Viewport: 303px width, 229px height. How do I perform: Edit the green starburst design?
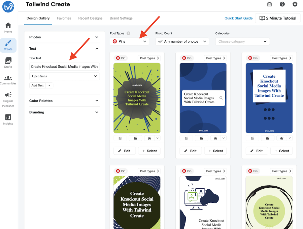pyautogui.click(x=125, y=151)
